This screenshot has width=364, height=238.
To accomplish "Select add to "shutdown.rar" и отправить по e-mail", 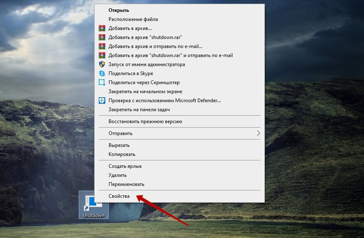I will (179, 55).
